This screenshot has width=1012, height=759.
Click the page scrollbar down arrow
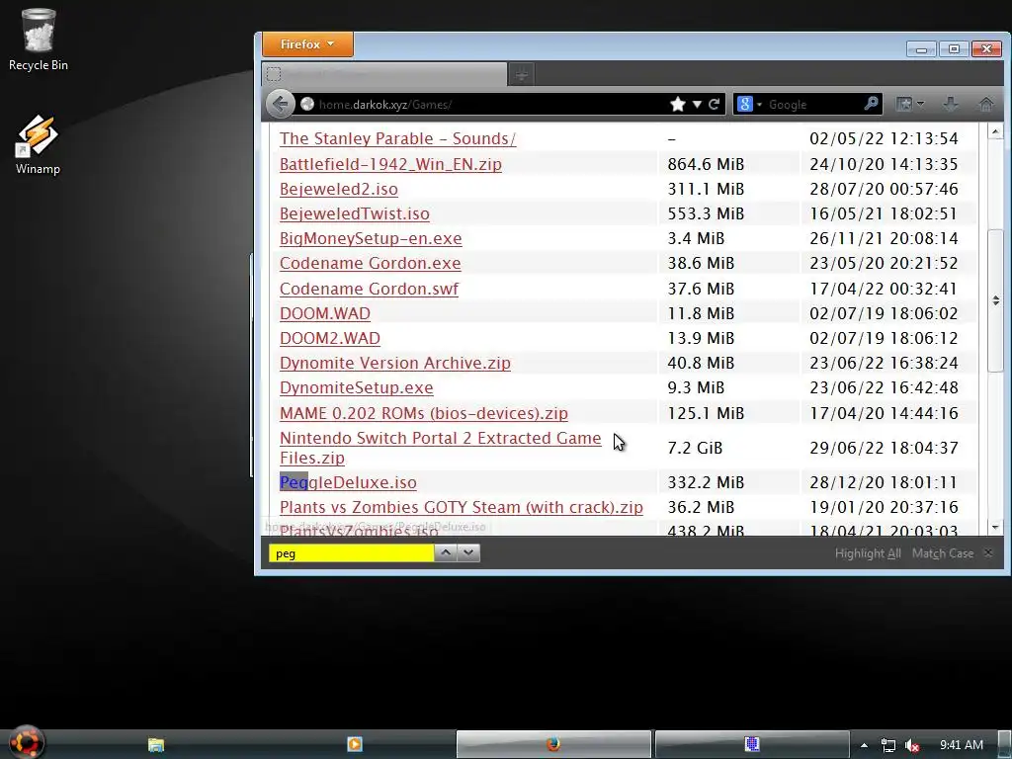pyautogui.click(x=995, y=528)
